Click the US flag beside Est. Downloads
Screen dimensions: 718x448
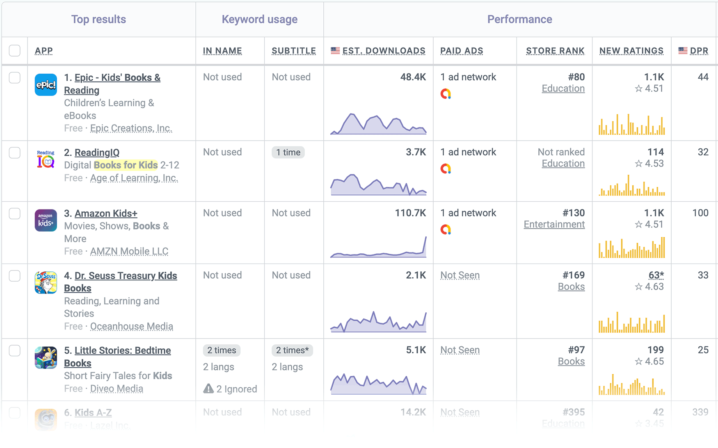pyautogui.click(x=335, y=50)
